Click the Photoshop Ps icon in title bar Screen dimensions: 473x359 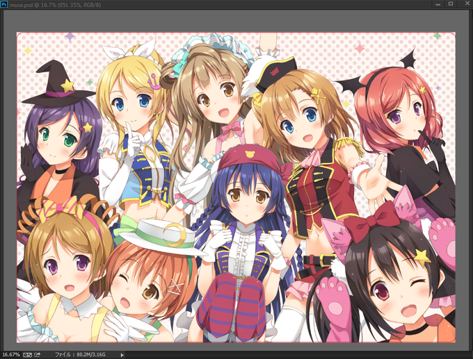coord(4,5)
